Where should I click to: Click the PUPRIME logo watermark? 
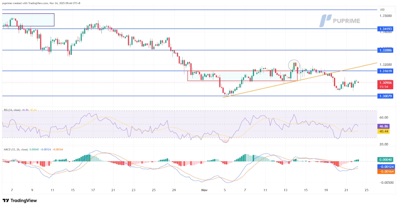click(340, 21)
